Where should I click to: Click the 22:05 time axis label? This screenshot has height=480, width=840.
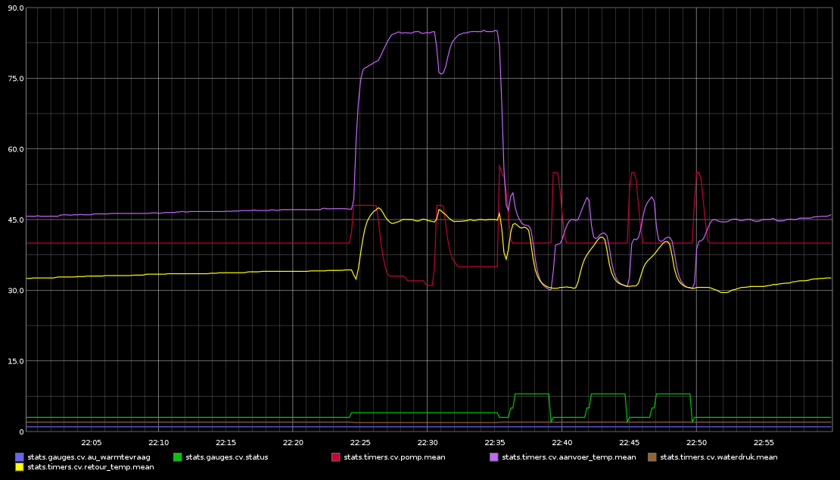coord(91,442)
